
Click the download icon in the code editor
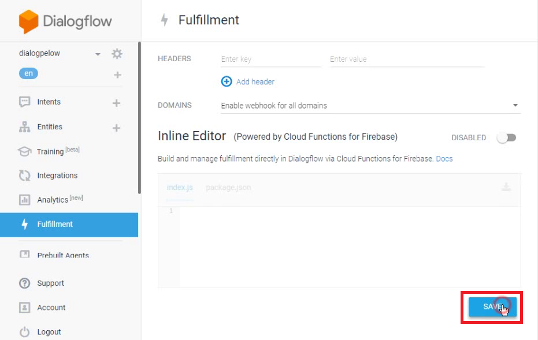506,187
